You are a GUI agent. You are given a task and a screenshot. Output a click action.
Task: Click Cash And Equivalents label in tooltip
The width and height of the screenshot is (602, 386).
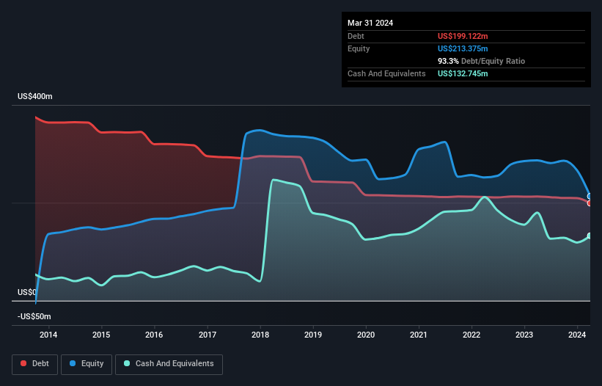386,73
